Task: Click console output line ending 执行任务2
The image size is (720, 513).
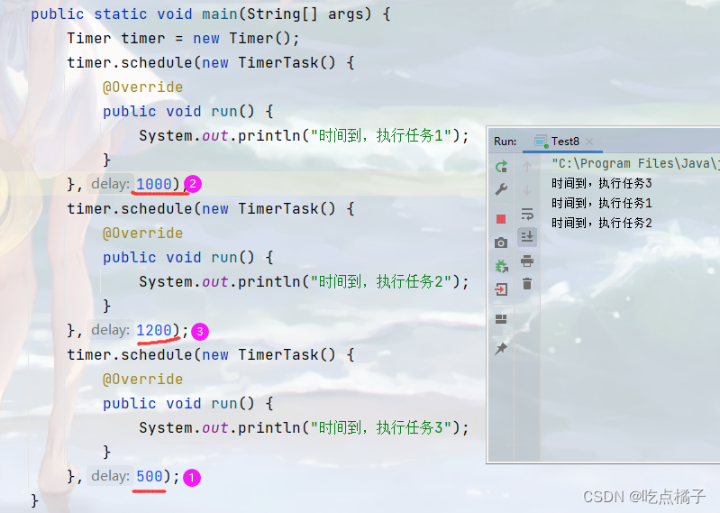Action: point(602,223)
